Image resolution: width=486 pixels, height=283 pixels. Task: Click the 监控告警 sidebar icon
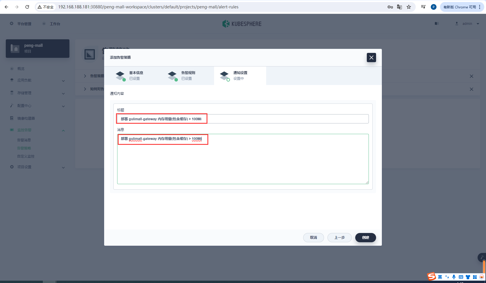[12, 130]
